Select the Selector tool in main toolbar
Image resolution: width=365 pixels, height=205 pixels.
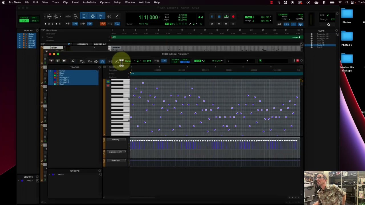click(93, 16)
